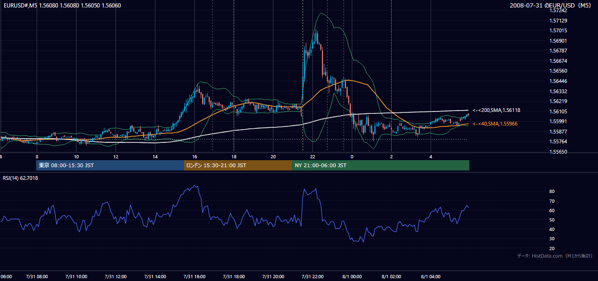The width and height of the screenshot is (598, 281).
Task: Click the RSI 60 level label
Action: [552, 210]
